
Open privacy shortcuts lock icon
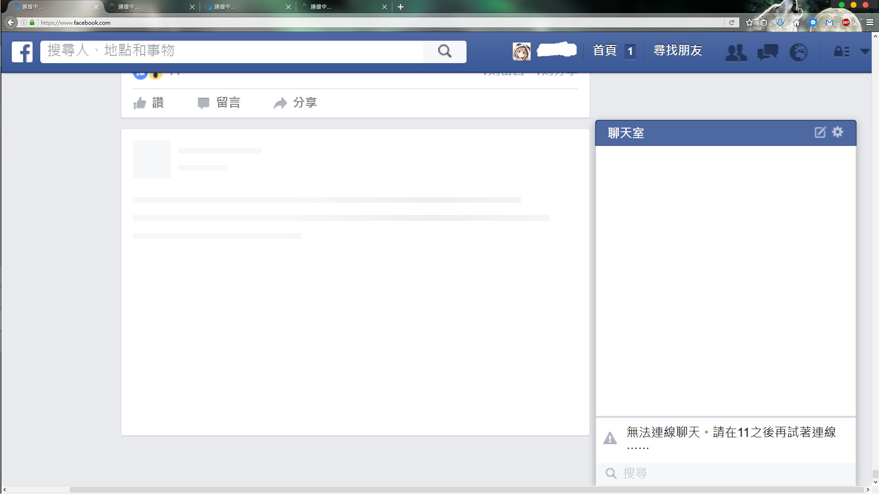(841, 52)
